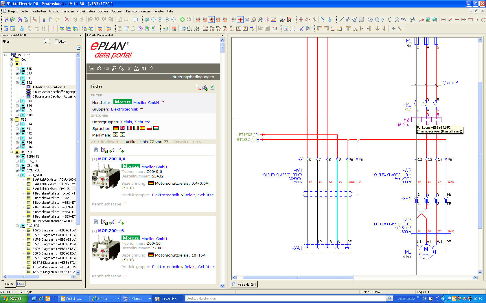Click the manufacturer factory icon in Data Portal
Screen dimensions: 486x303
pyautogui.click(x=91, y=68)
